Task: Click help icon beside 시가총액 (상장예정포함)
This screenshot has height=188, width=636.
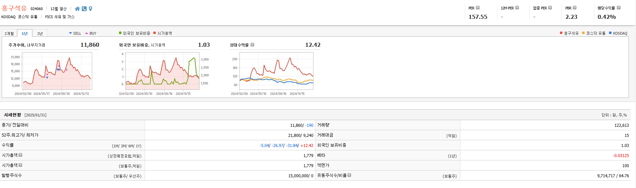Action: click(20, 155)
